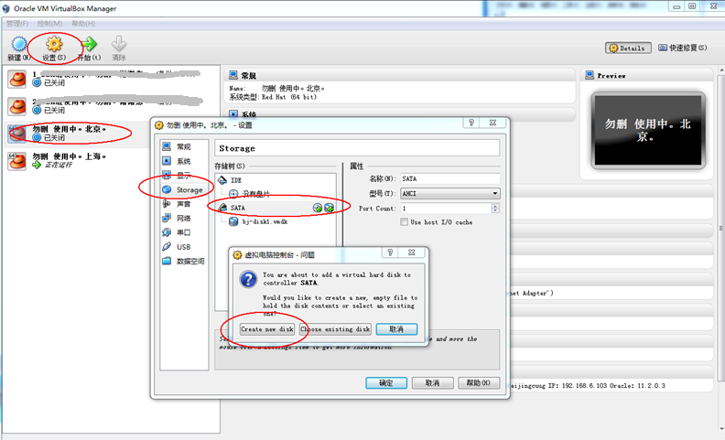
Task: Open 网络 (Network) settings category
Action: (184, 219)
